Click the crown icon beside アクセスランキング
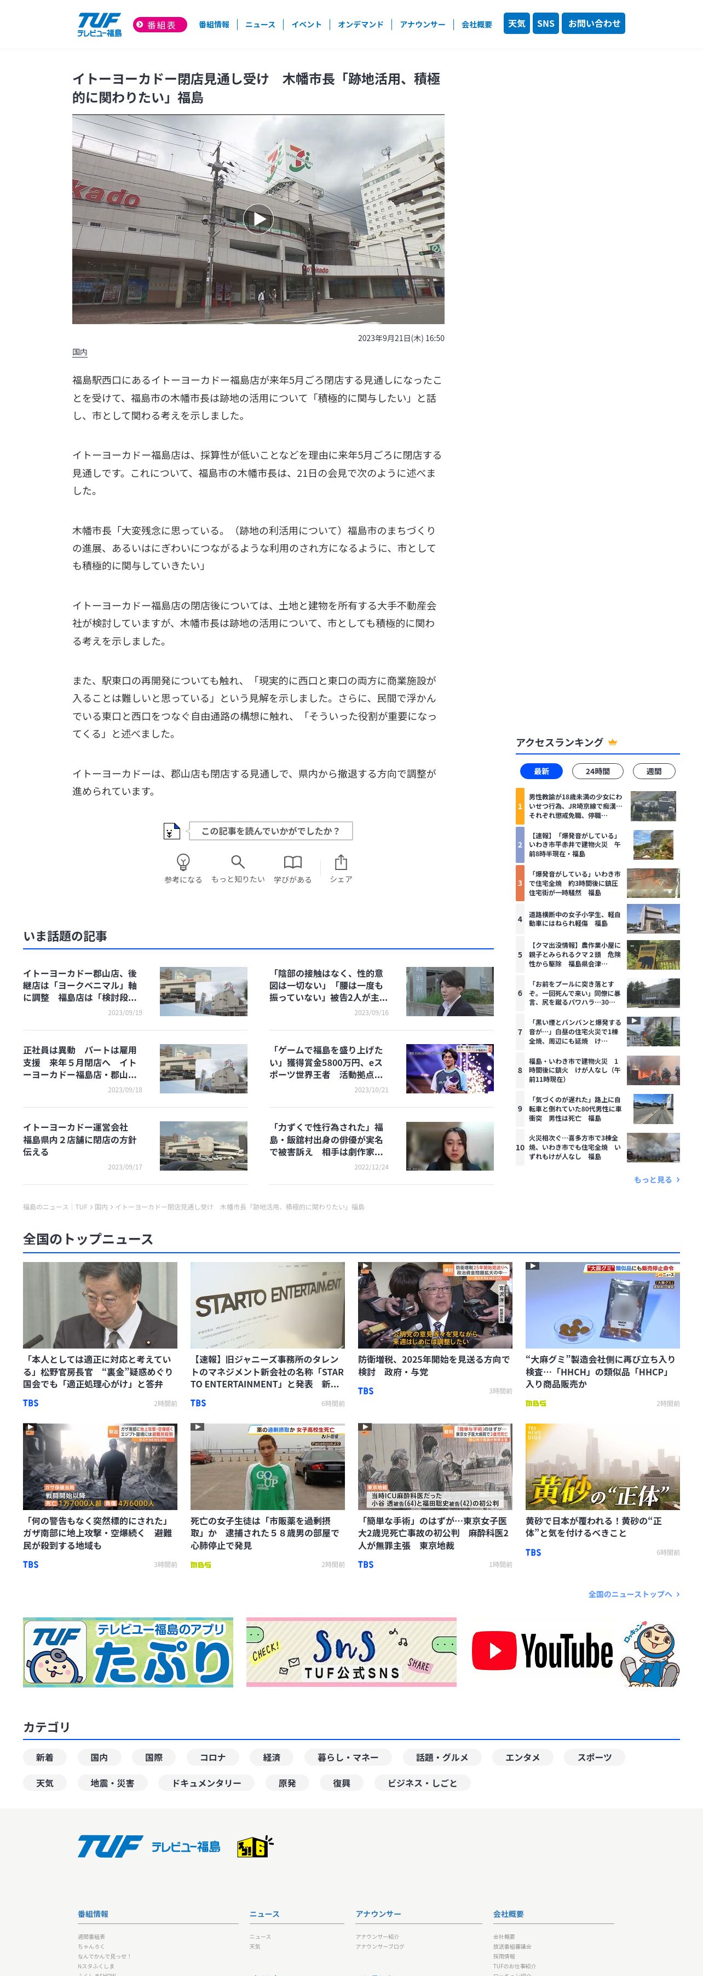 (x=613, y=742)
